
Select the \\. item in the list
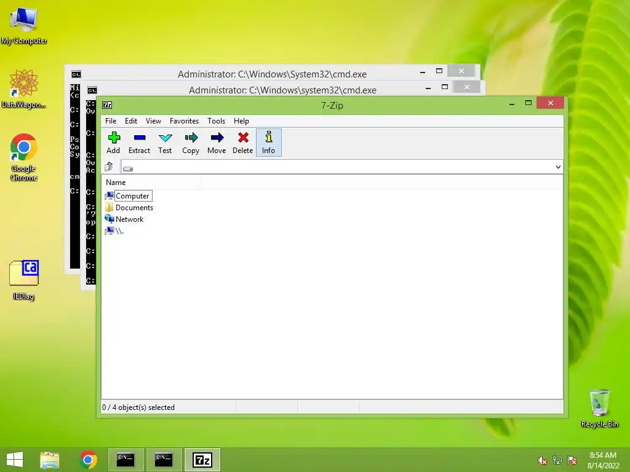114,231
